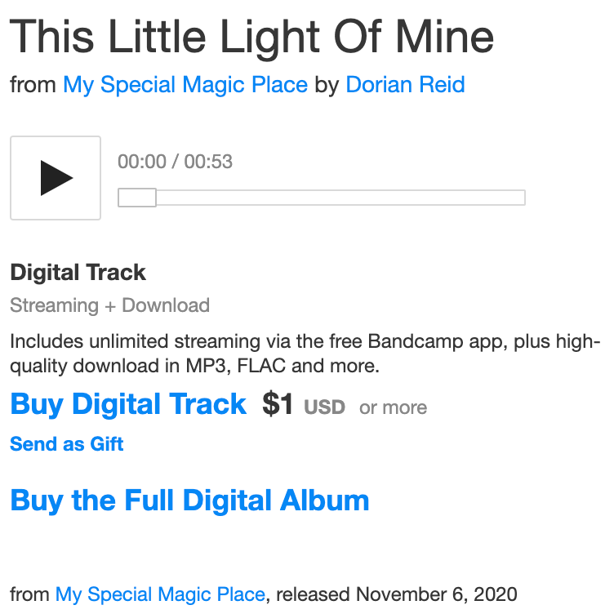Open the My Special Magic Place link beneath the title
This screenshot has height=614, width=614.
point(185,85)
